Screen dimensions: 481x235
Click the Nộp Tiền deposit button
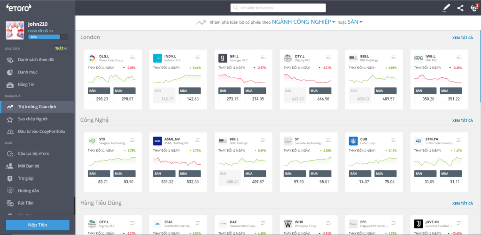[38, 225]
